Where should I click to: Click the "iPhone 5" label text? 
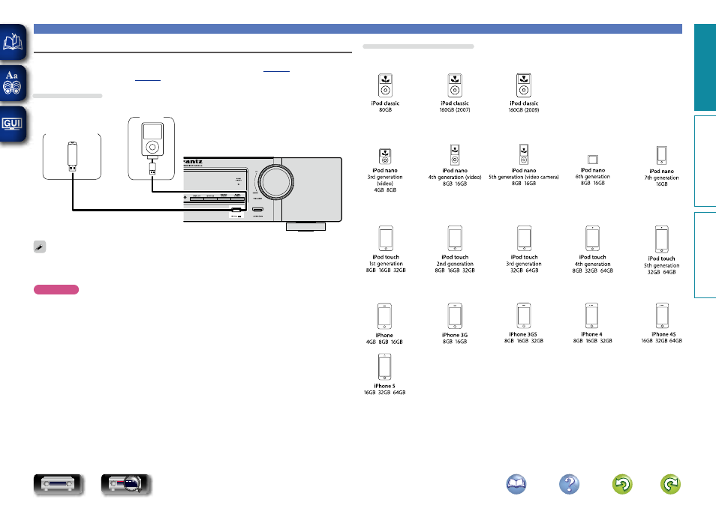384,386
